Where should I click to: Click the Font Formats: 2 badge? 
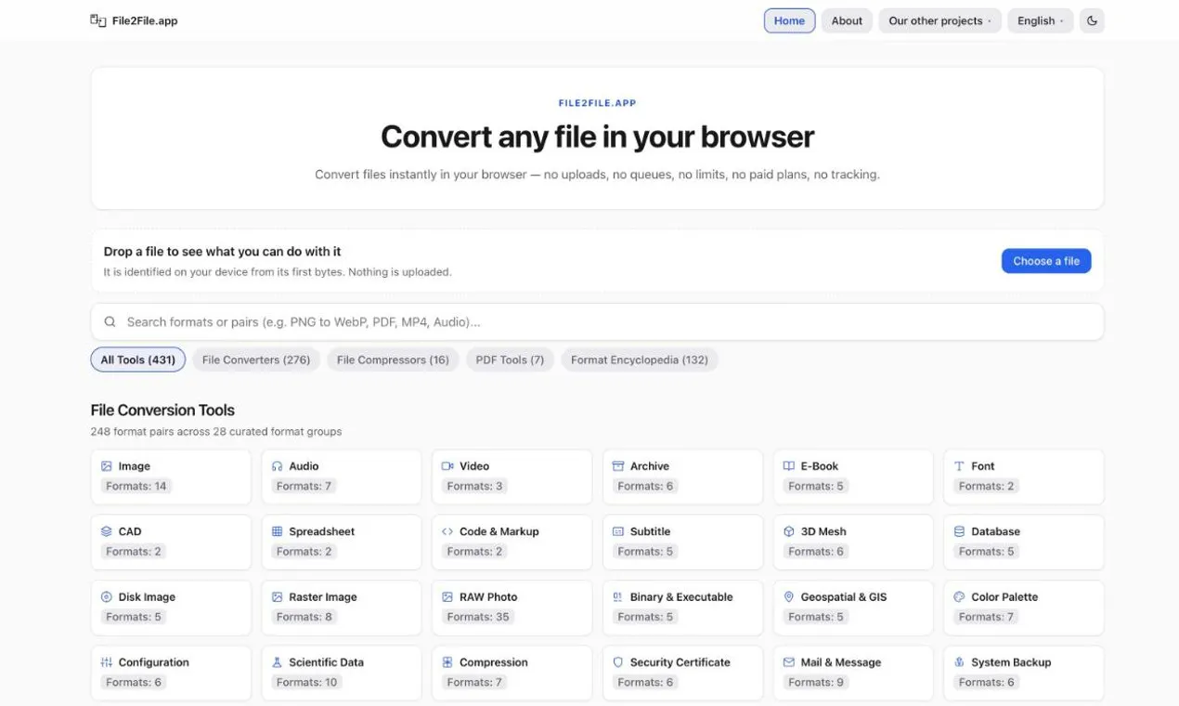click(x=986, y=486)
